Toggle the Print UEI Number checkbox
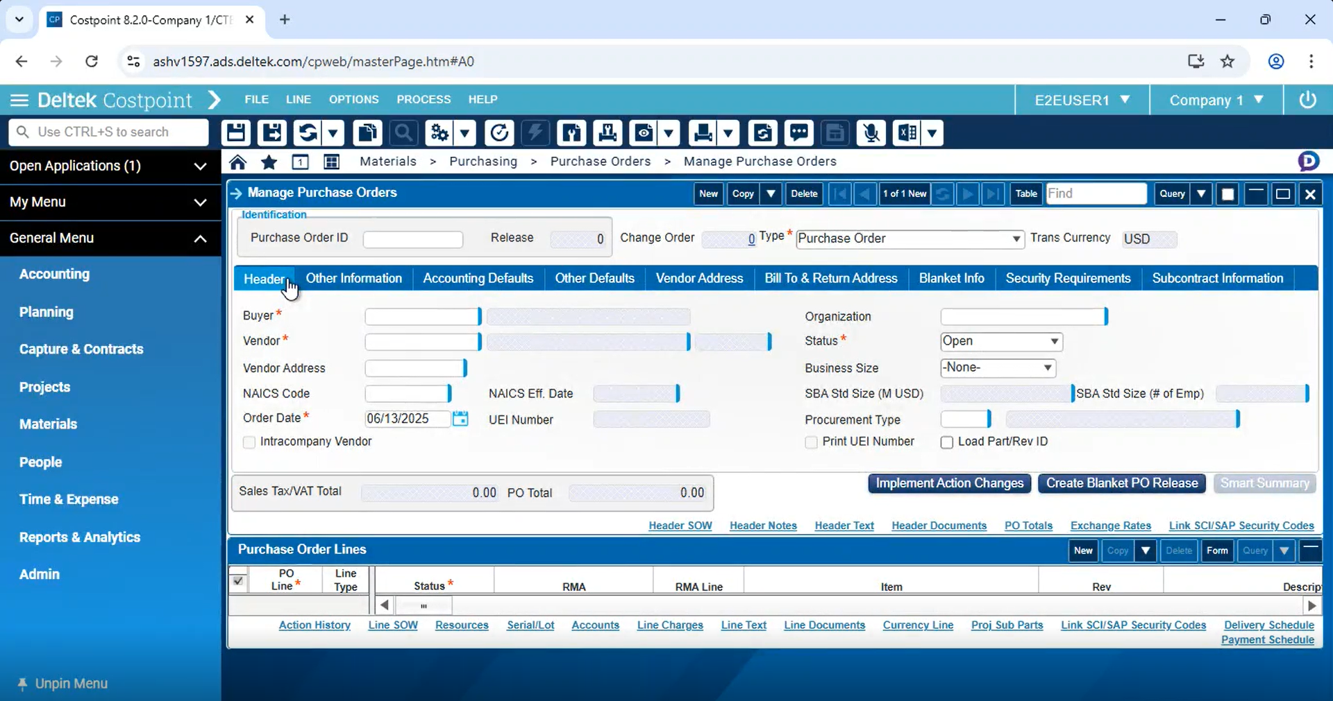1333x701 pixels. [x=811, y=442]
